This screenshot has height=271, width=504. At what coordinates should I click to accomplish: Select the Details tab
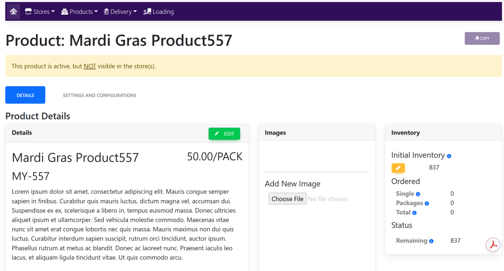(25, 95)
